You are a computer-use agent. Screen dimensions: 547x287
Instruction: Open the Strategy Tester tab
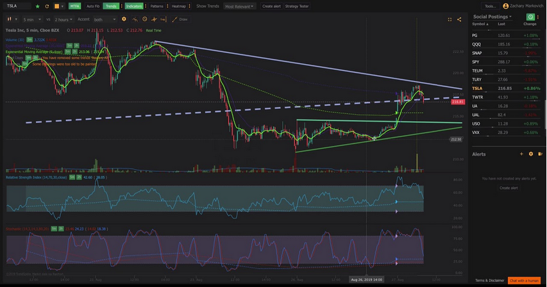coord(296,6)
